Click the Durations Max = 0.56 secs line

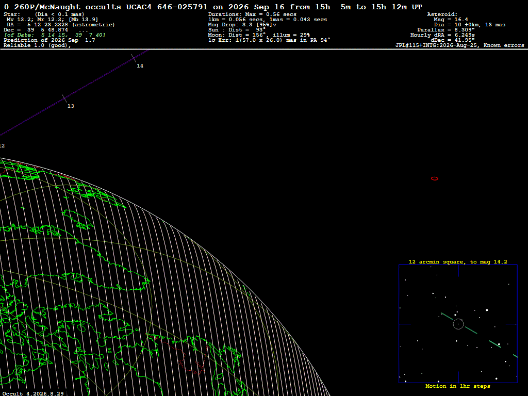(252, 14)
